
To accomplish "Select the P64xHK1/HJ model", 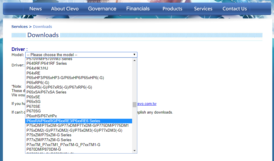I will 79,68.
